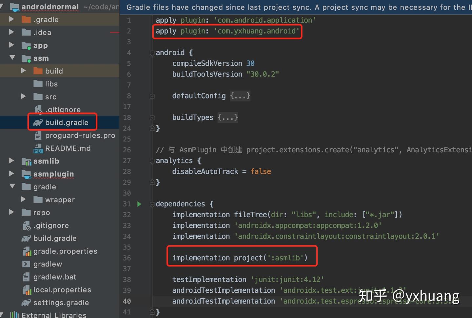Fold the analytics block in the gutter

(152, 161)
